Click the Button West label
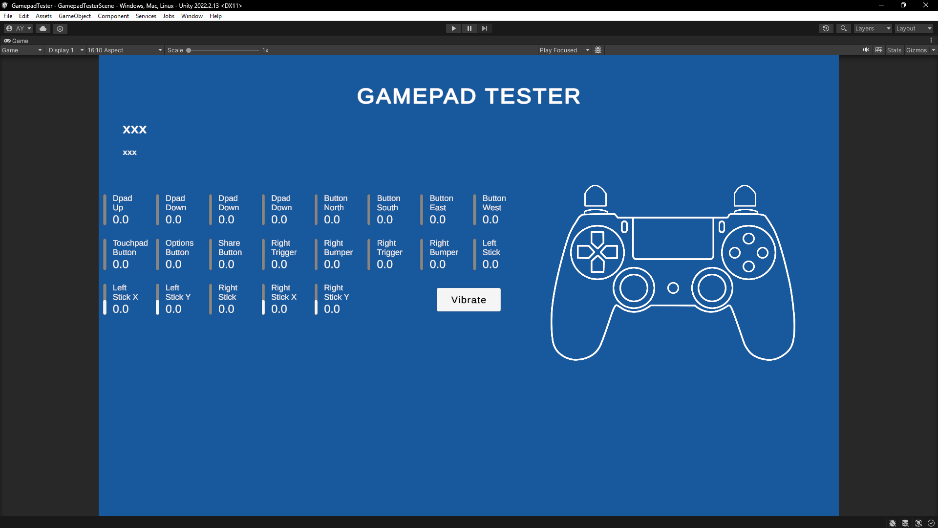 tap(494, 203)
